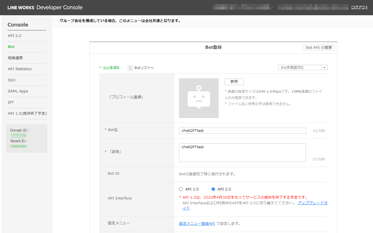Click the robot profile image placeholder
Viewport: 373px width, 233px height.
(x=199, y=98)
